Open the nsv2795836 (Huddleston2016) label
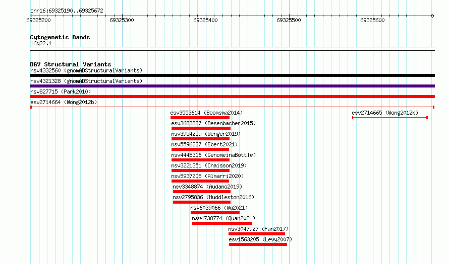 (x=213, y=197)
